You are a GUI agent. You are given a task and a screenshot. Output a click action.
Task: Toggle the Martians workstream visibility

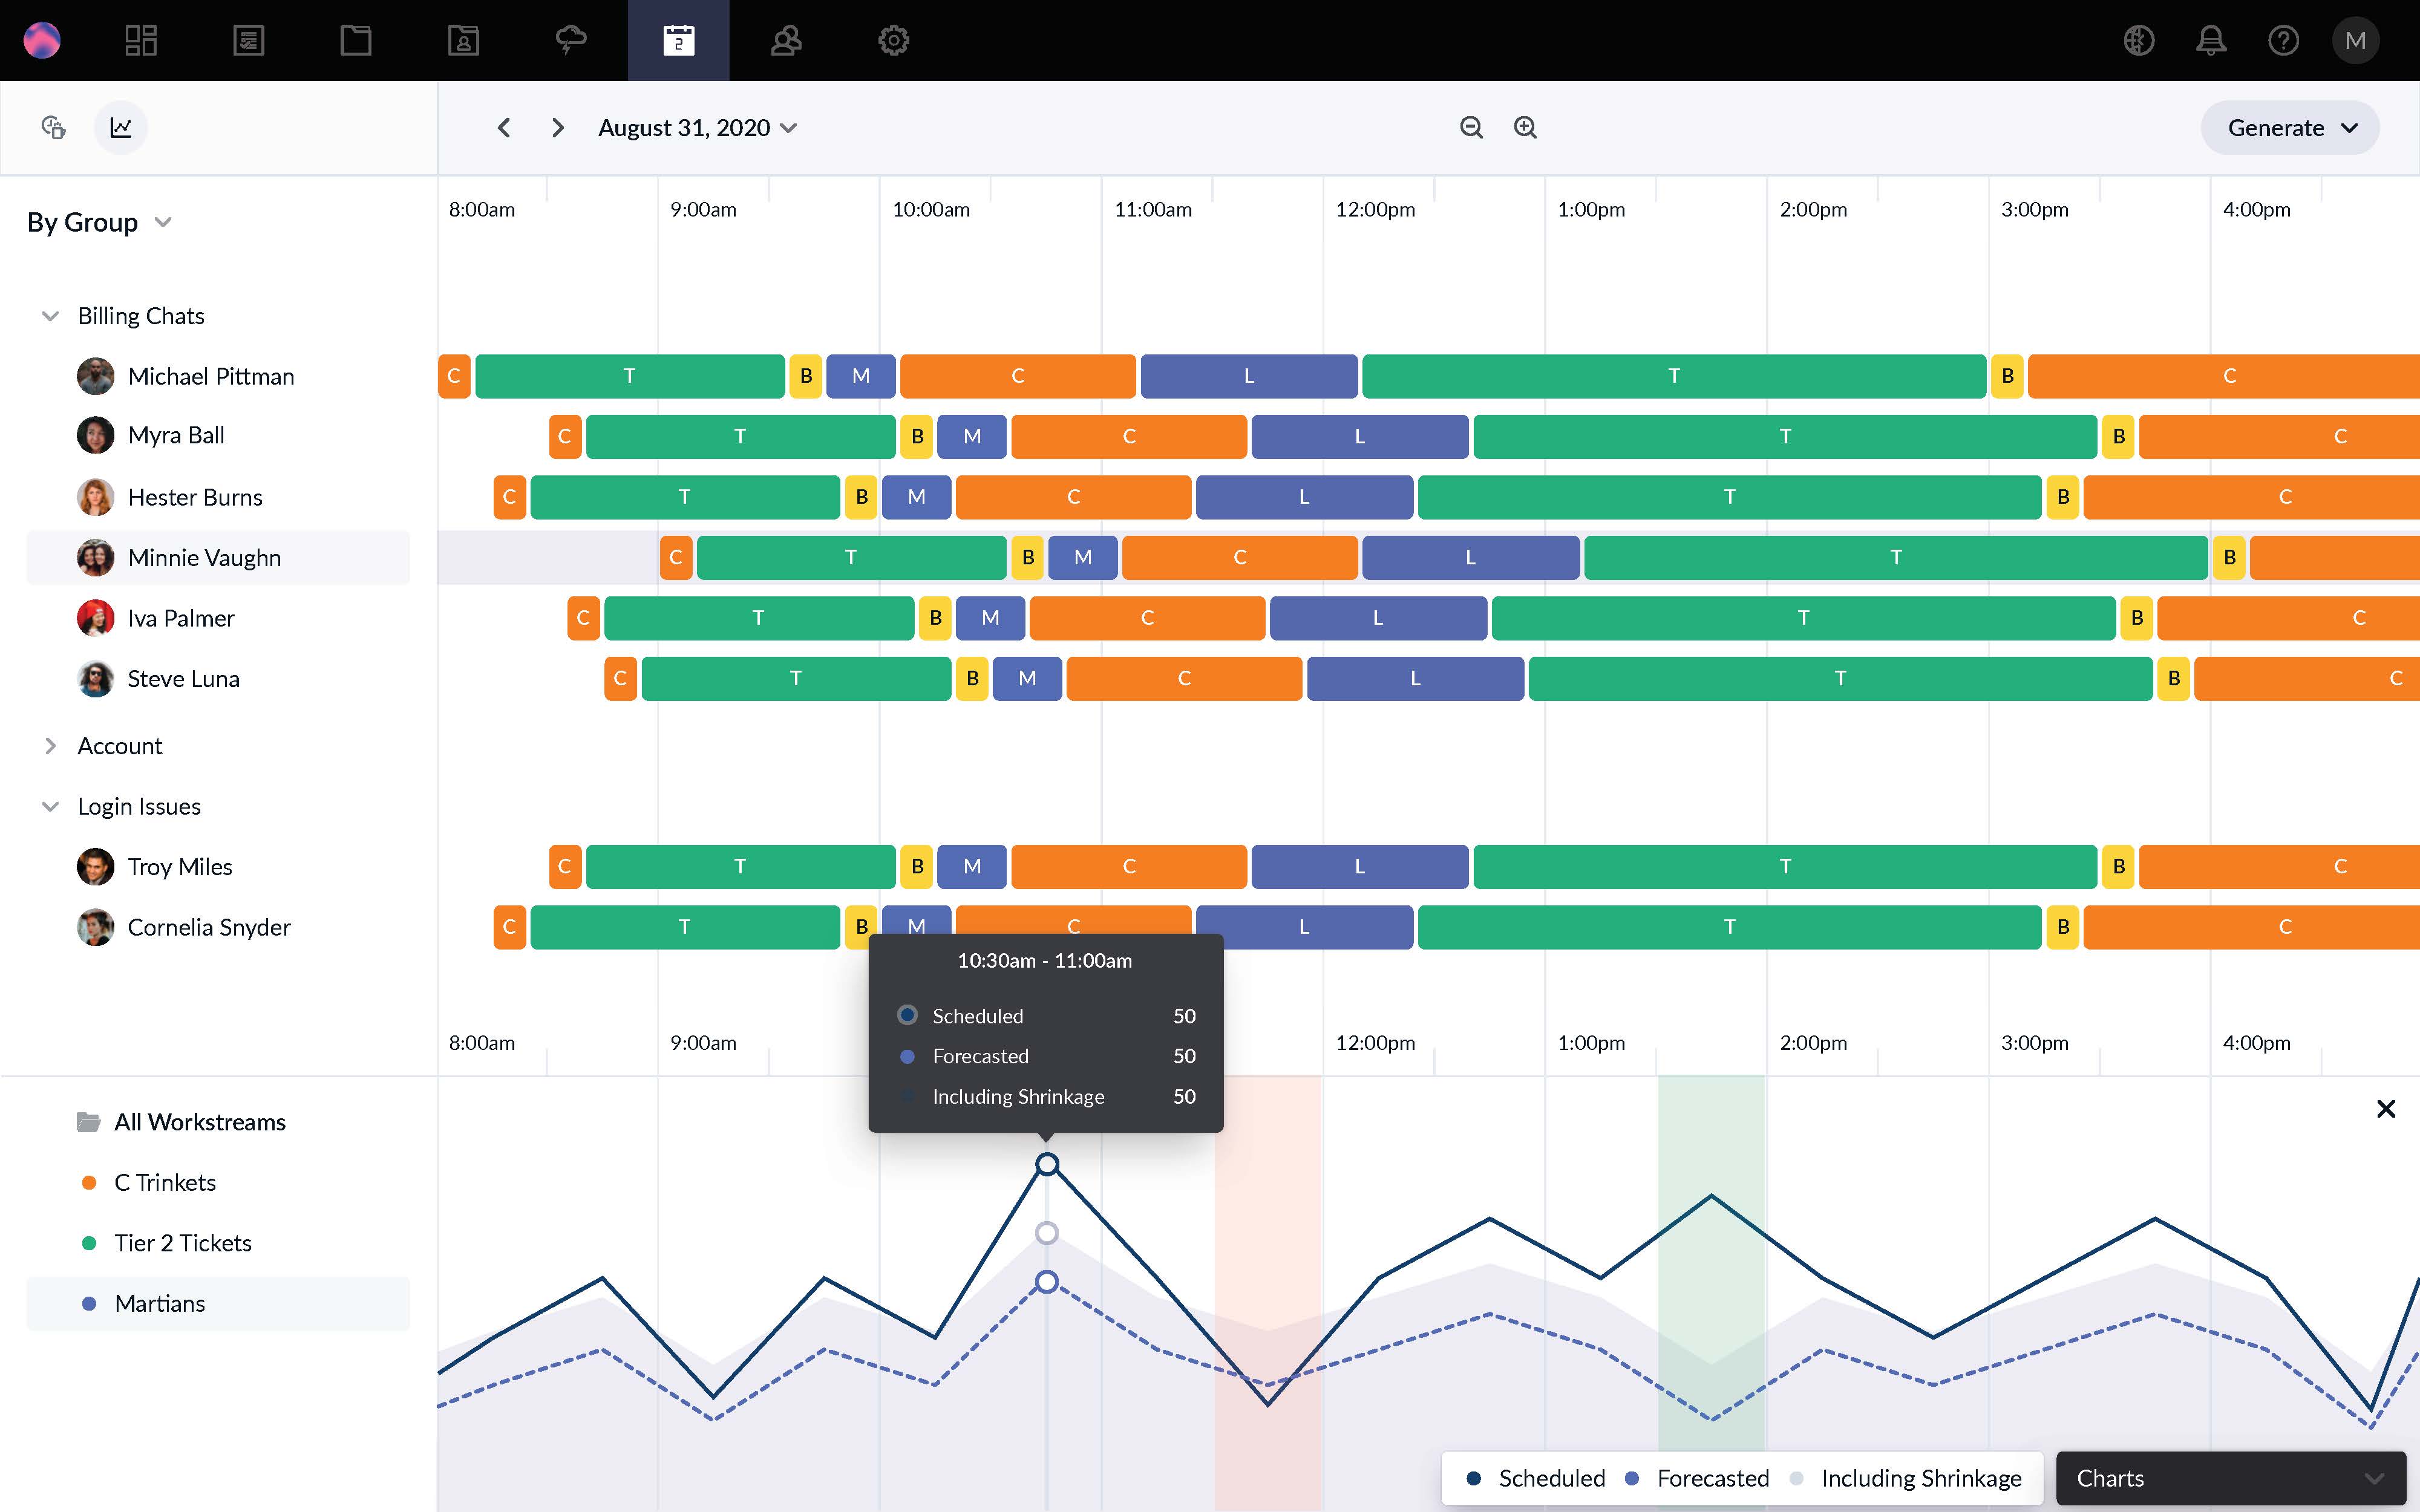click(x=159, y=1303)
